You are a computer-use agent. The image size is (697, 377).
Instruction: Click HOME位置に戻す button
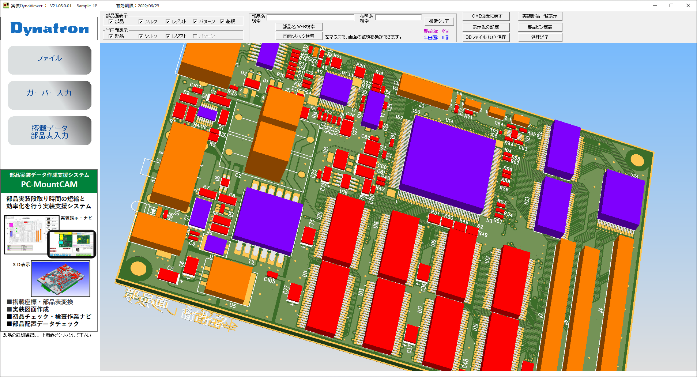[x=486, y=16]
